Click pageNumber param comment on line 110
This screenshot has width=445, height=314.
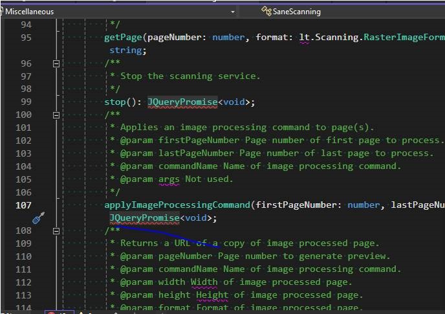(255, 256)
